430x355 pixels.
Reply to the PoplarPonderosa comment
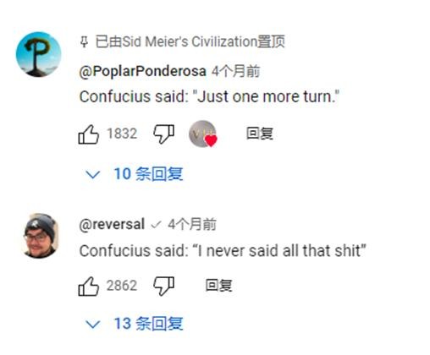tap(260, 134)
